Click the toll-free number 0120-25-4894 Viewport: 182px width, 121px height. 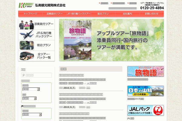pyautogui.click(x=152, y=8)
